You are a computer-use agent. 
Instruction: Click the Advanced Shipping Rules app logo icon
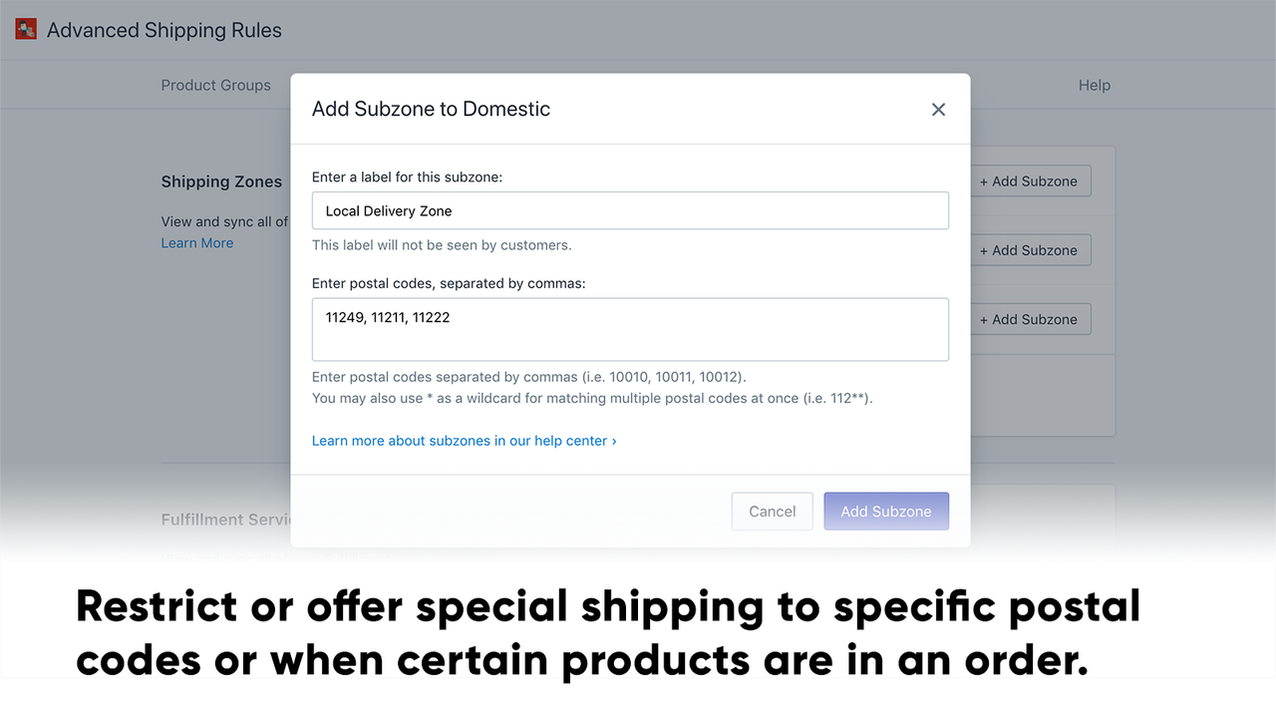pos(25,29)
